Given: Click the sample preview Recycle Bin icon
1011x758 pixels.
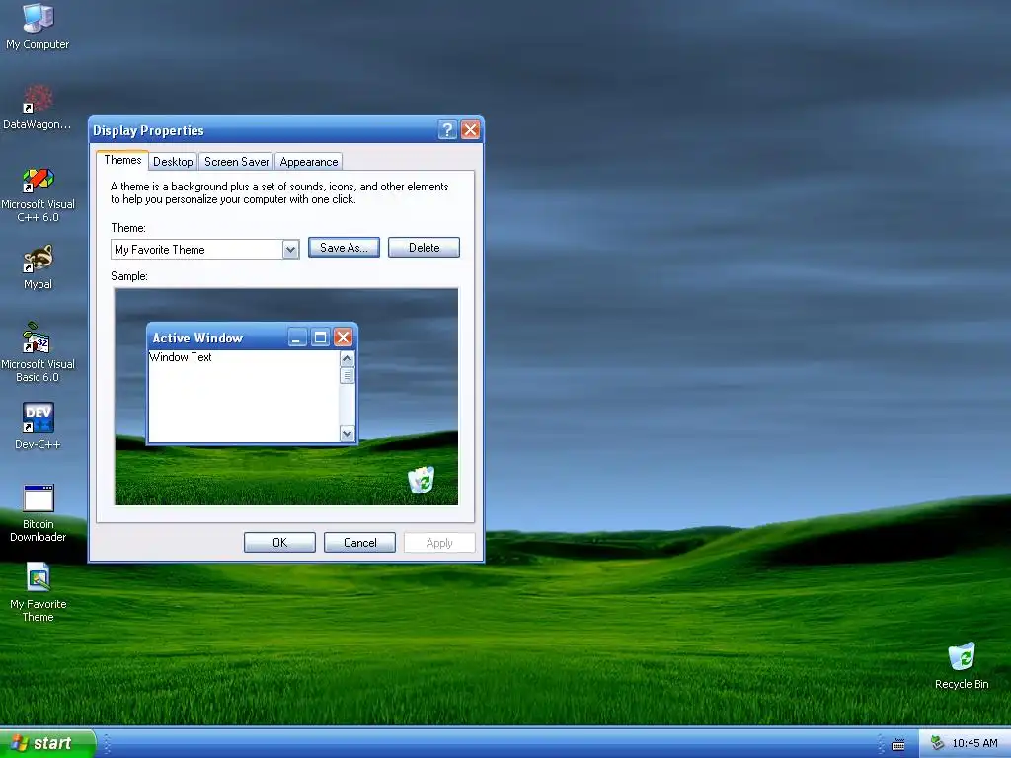Looking at the screenshot, I should point(421,481).
